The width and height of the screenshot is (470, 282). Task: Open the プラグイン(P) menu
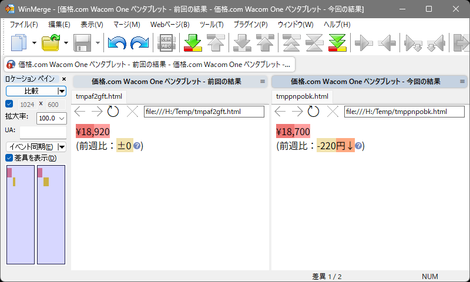pos(251,25)
